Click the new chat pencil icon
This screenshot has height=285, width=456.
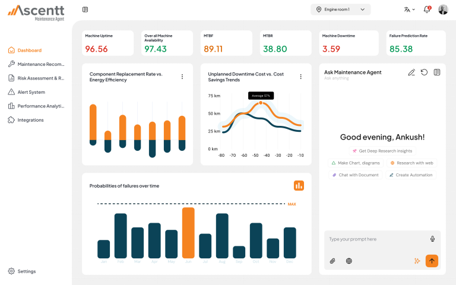click(x=411, y=72)
